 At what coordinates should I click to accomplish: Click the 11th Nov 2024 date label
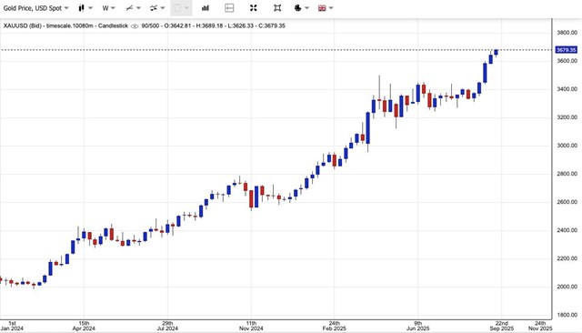click(251, 326)
